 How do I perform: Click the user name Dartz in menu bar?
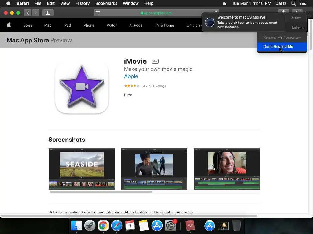point(281,3)
